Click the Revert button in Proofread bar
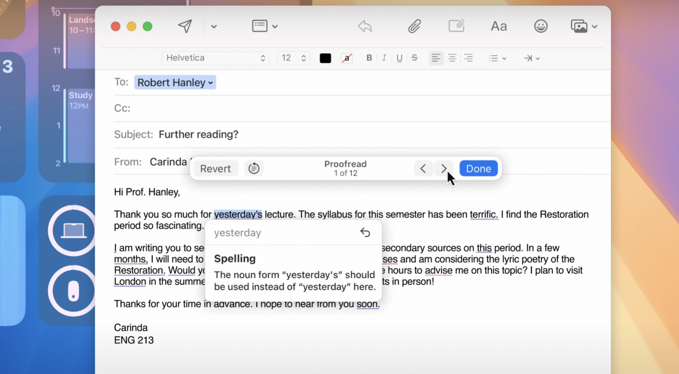 point(215,168)
